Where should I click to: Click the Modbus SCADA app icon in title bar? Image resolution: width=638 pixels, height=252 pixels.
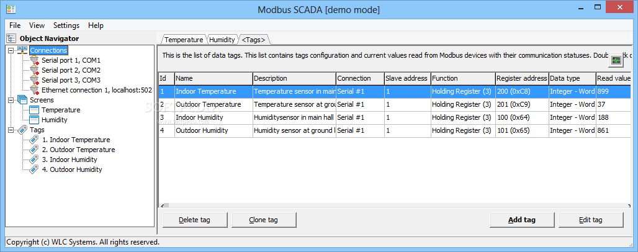click(11, 9)
